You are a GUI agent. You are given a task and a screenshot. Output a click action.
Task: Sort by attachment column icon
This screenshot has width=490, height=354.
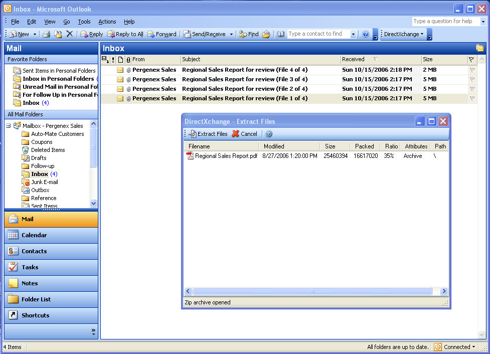[x=128, y=59]
